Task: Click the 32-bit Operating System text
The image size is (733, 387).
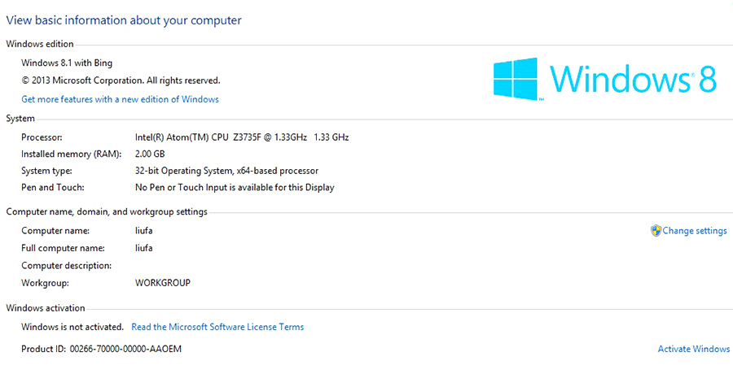Action: click(x=226, y=171)
